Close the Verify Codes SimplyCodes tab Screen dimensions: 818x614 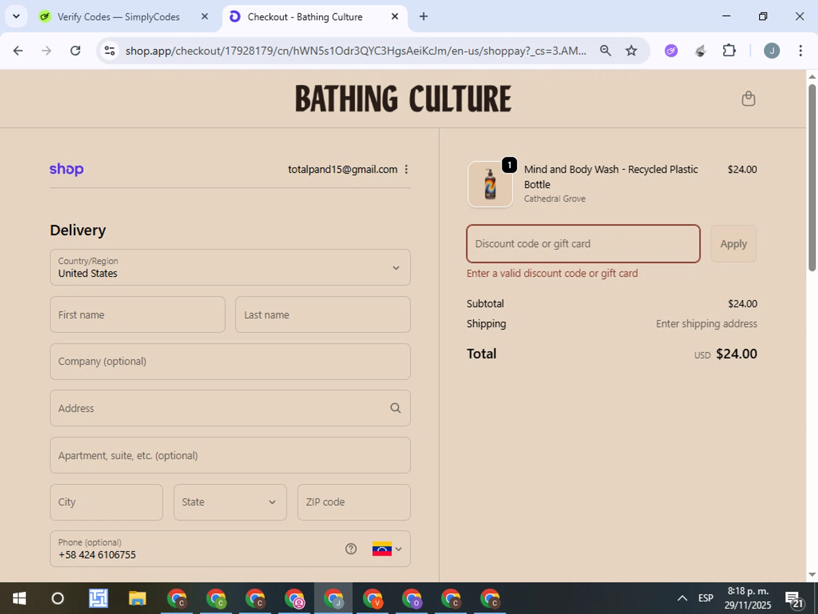coord(204,16)
